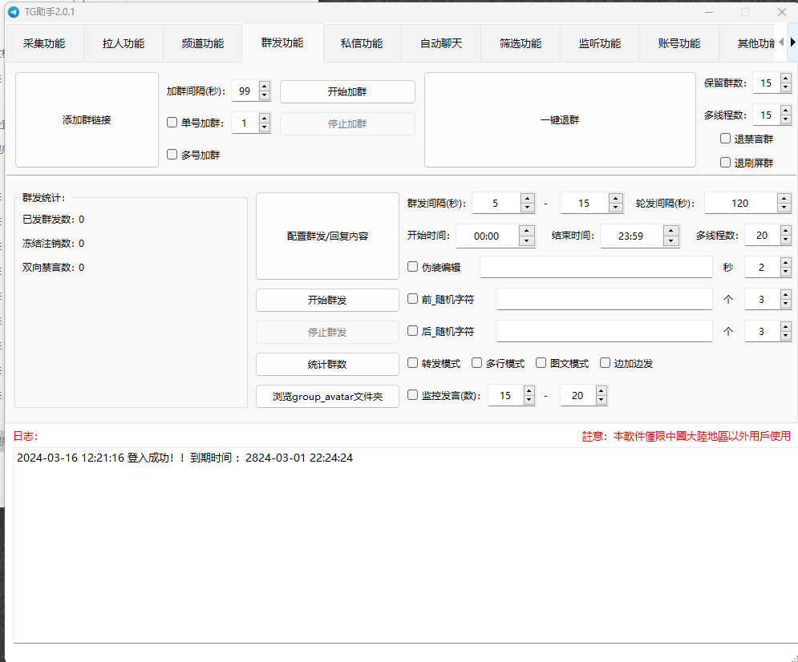Screen dimensions: 798x662
Task: Open the 监听功能 tab
Action: [599, 43]
